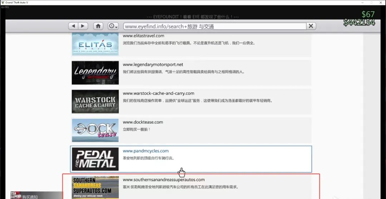The image size is (386, 199).
Task: Open the Warstock Cache & Carry logo
Action: (95, 101)
